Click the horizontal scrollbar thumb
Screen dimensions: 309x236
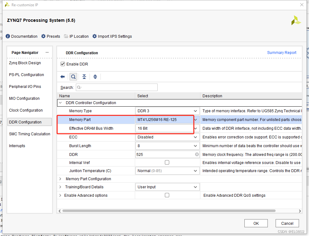(169, 211)
